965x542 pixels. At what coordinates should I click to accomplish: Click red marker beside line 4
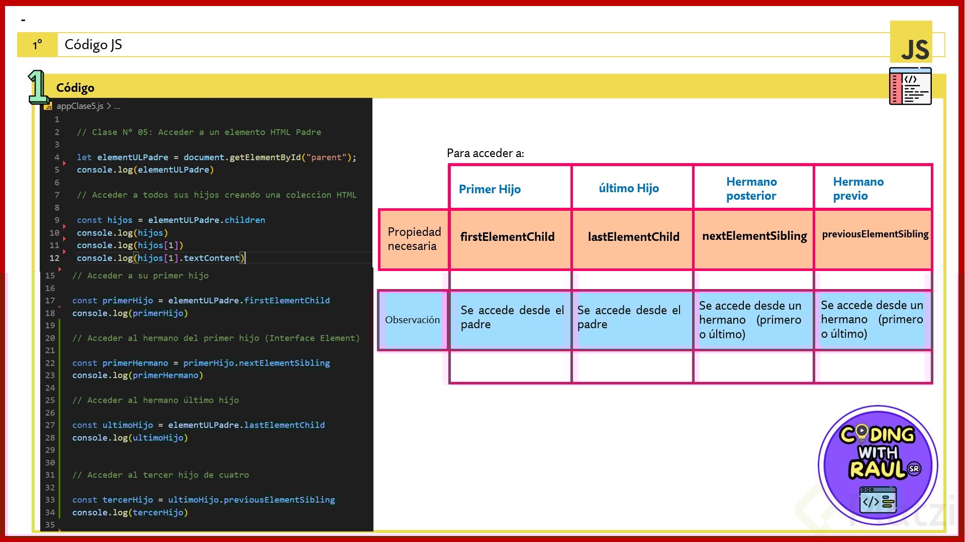(64, 163)
